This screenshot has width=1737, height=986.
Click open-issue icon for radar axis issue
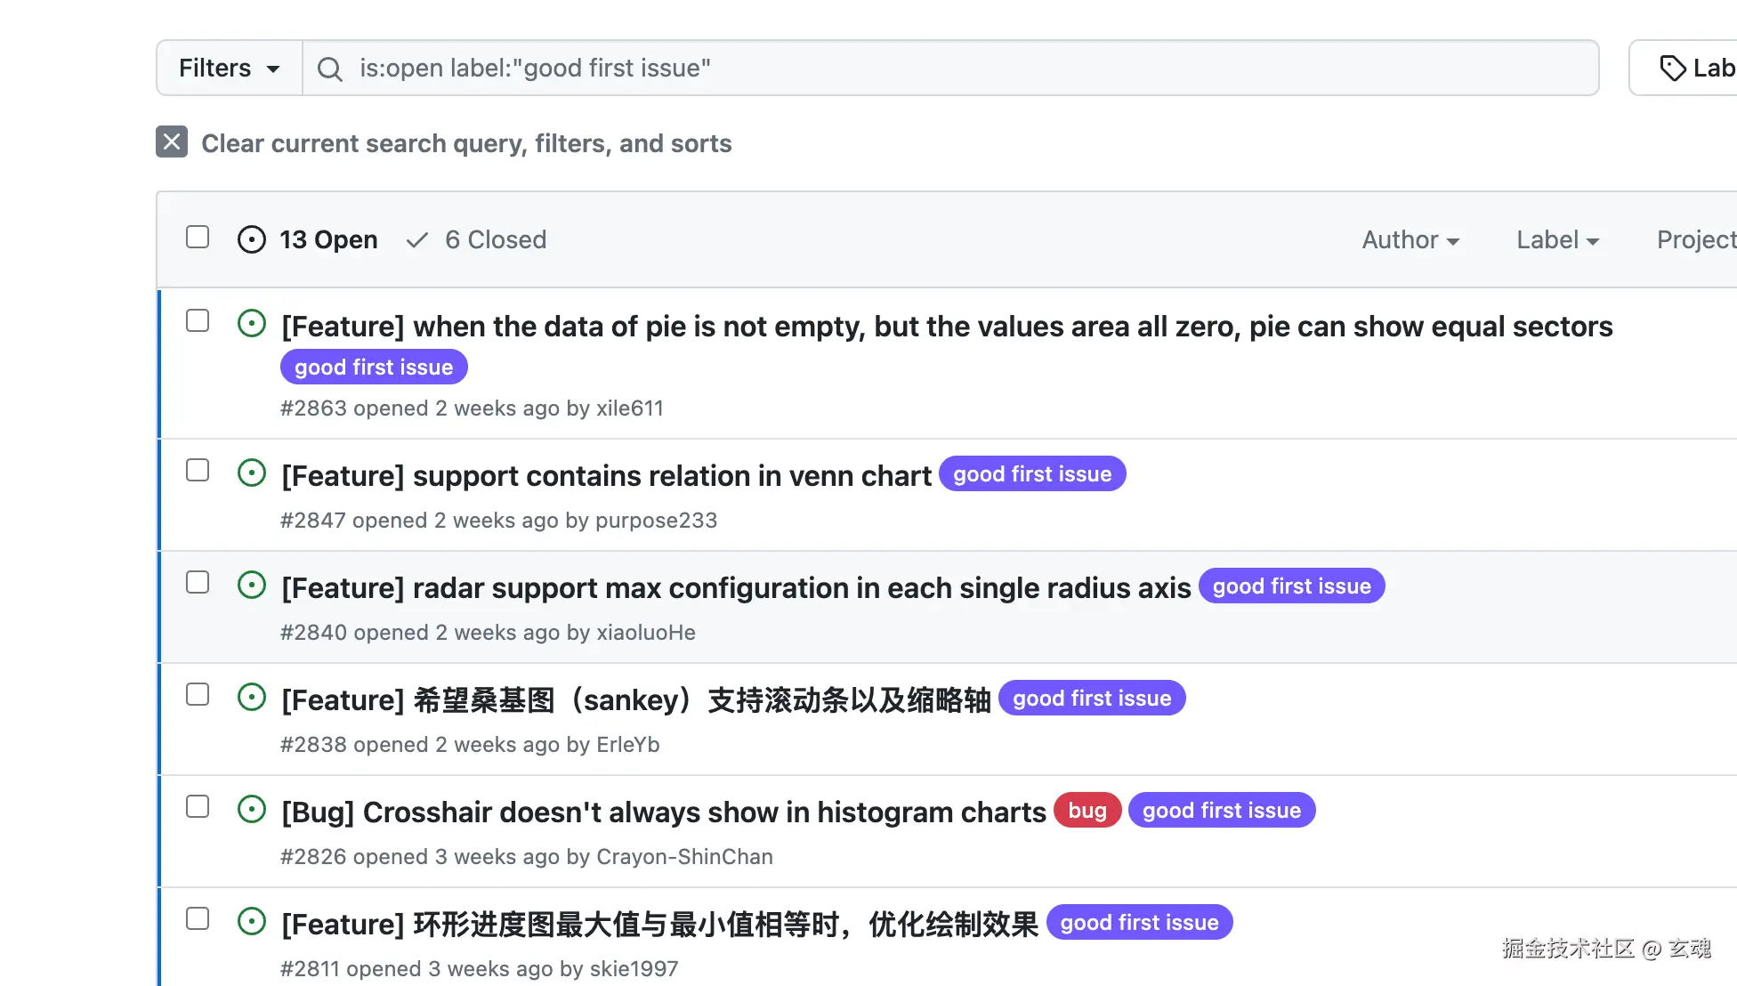(252, 585)
